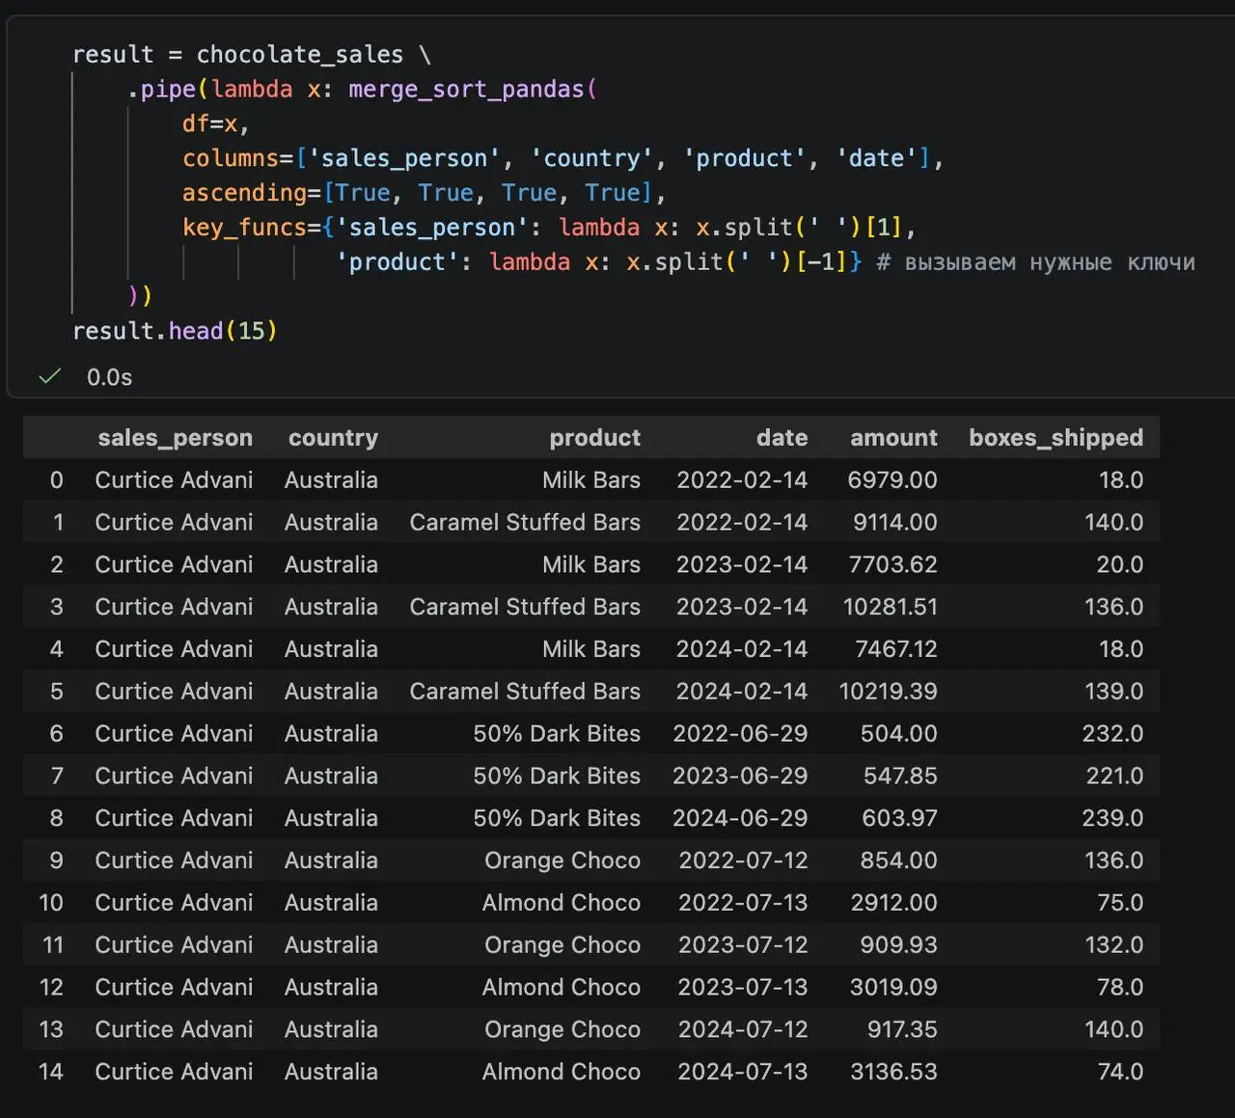The height and width of the screenshot is (1118, 1235).
Task: Click the Russian comment at code line end
Action: [x=1035, y=262]
